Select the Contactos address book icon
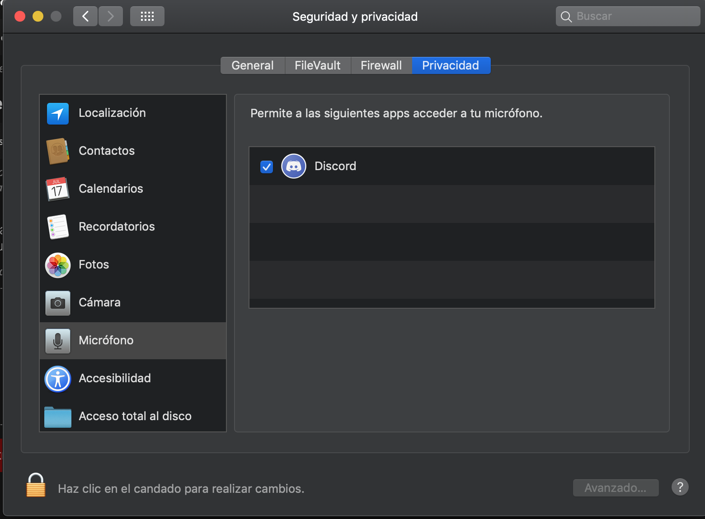The height and width of the screenshot is (519, 705). [x=58, y=151]
